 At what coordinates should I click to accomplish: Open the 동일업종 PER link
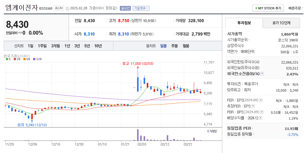(x=240, y=128)
